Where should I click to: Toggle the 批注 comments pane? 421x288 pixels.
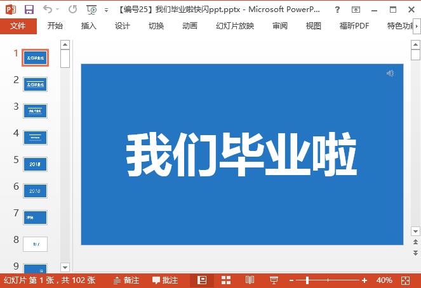coord(164,280)
